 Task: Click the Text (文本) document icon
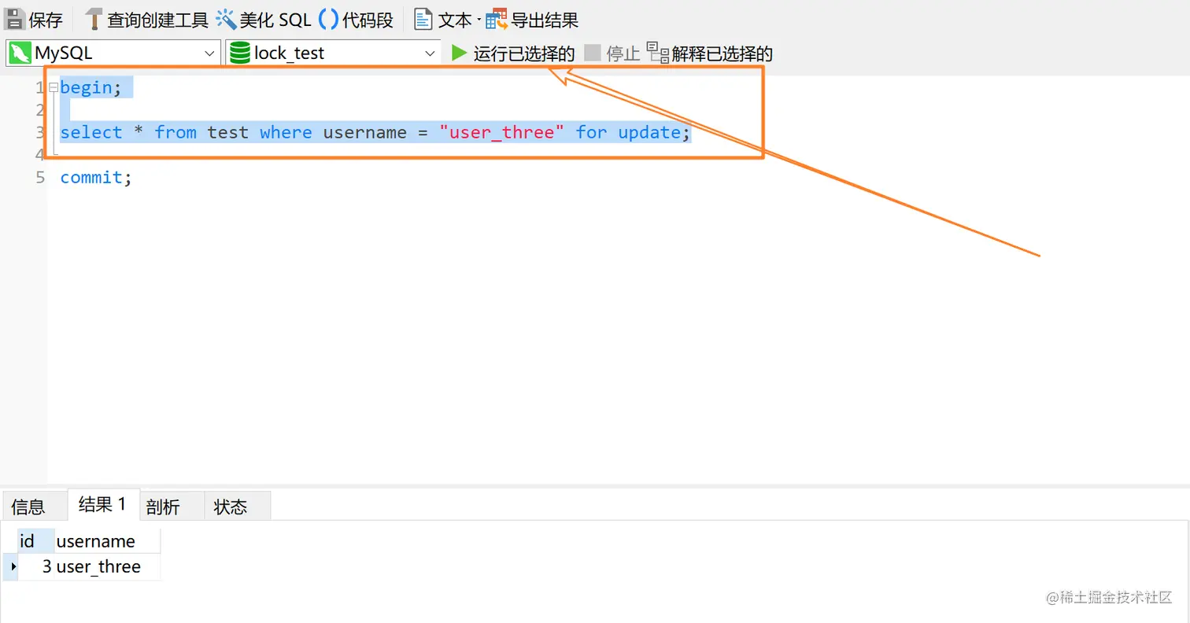(x=423, y=19)
